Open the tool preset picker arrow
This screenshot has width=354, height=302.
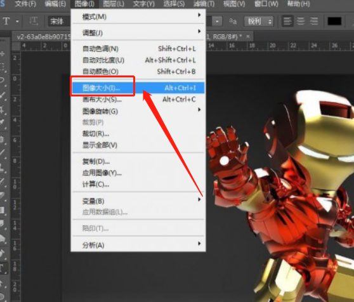pos(17,22)
